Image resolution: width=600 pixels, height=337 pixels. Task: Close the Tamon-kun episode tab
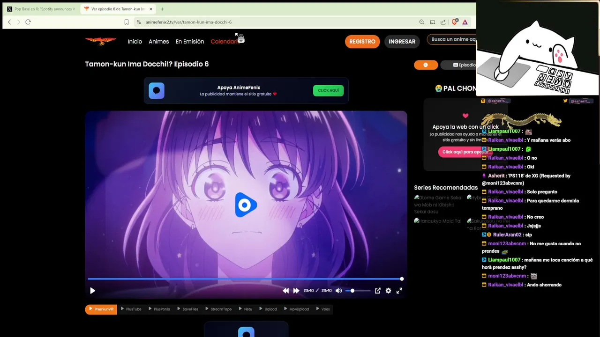(151, 9)
